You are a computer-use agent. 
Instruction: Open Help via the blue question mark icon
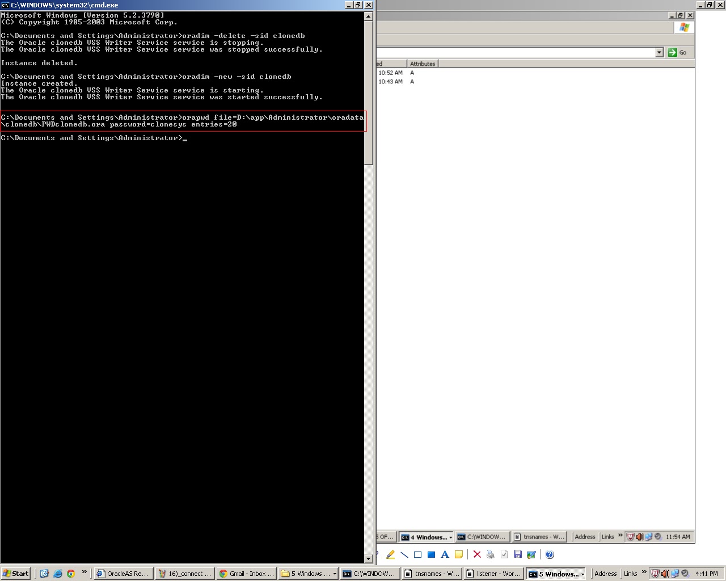[548, 554]
